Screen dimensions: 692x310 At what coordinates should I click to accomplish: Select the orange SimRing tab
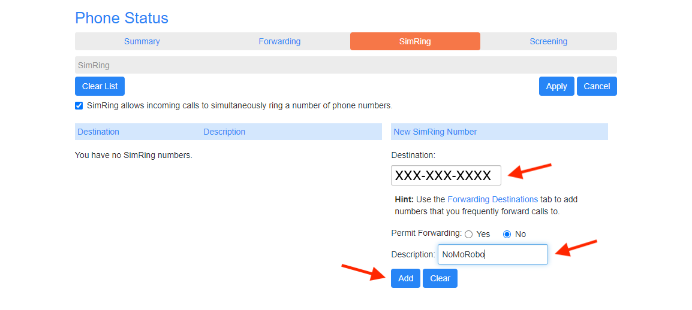tap(415, 41)
